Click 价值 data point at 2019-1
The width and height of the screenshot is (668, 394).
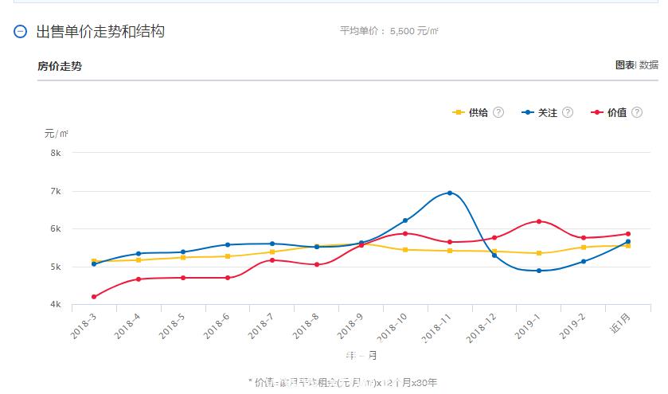coord(539,221)
